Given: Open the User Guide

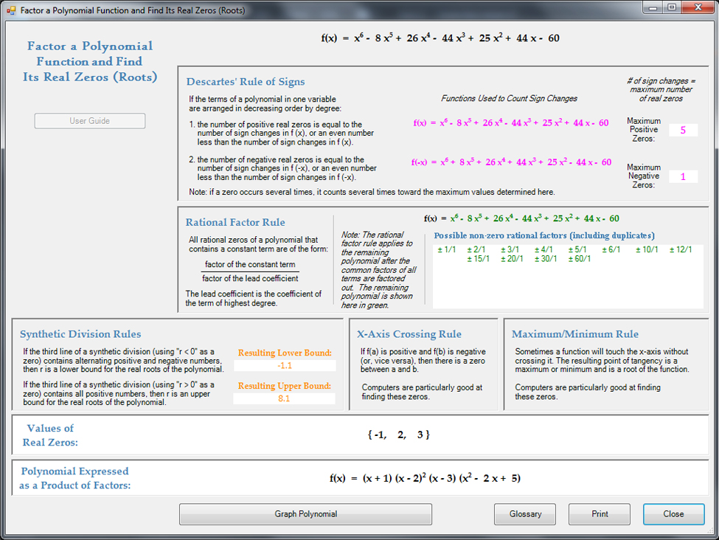Looking at the screenshot, I should (x=90, y=121).
